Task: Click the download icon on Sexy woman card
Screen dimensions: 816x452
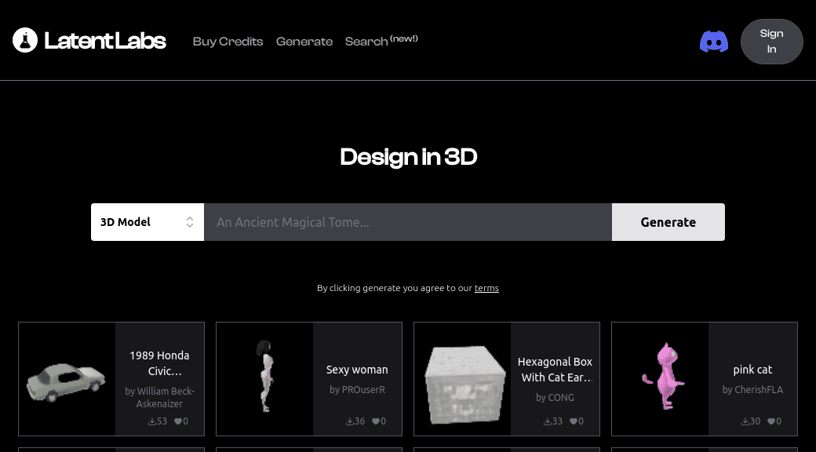Action: pyautogui.click(x=351, y=421)
